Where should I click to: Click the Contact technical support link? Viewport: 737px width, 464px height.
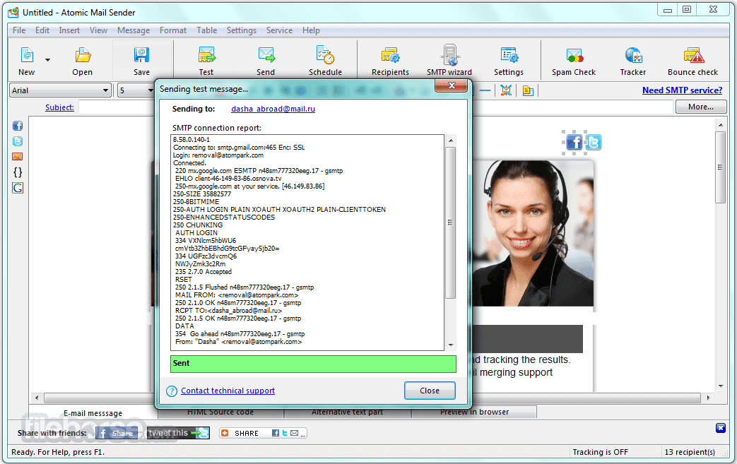tap(228, 391)
